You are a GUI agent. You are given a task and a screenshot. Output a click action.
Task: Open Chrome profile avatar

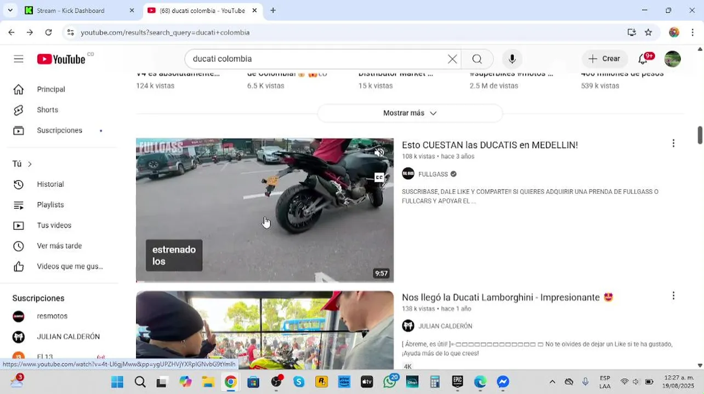pos(674,32)
